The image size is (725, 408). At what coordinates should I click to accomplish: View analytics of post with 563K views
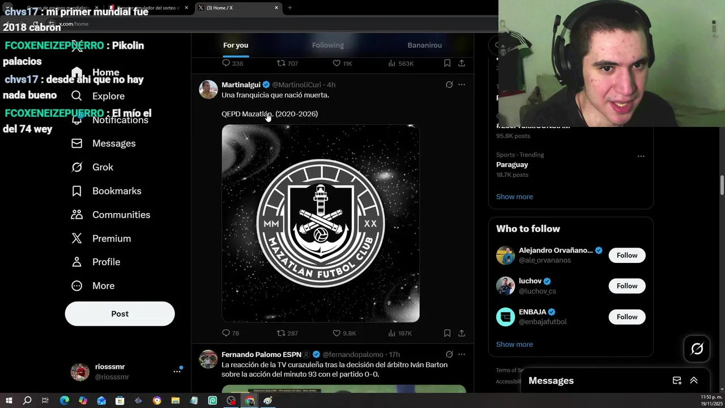400,63
